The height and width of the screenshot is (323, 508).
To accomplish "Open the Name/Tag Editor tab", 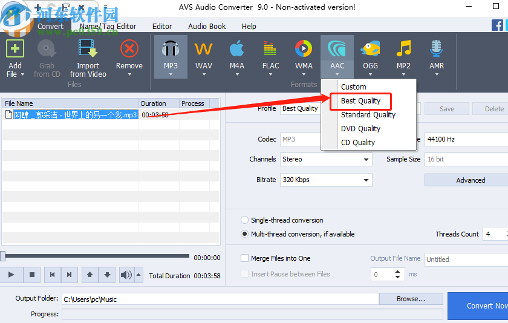I will pos(108,26).
